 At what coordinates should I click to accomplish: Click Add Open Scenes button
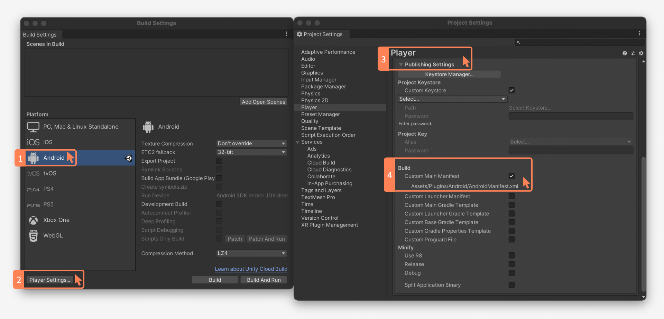tap(264, 102)
